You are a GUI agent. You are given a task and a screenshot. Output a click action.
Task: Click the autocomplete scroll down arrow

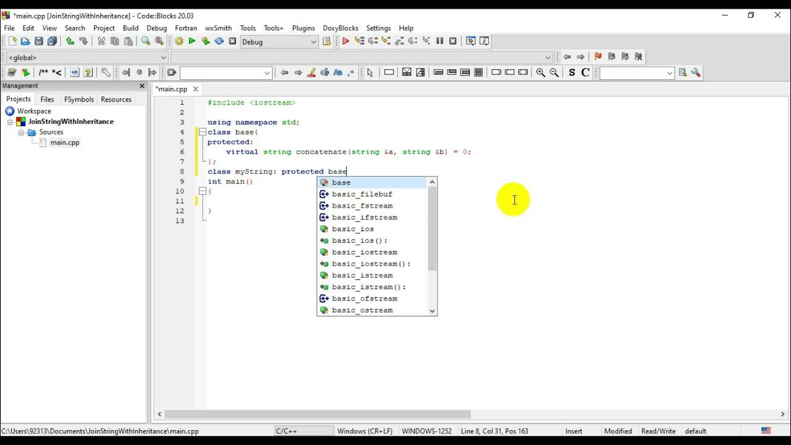pyautogui.click(x=432, y=311)
